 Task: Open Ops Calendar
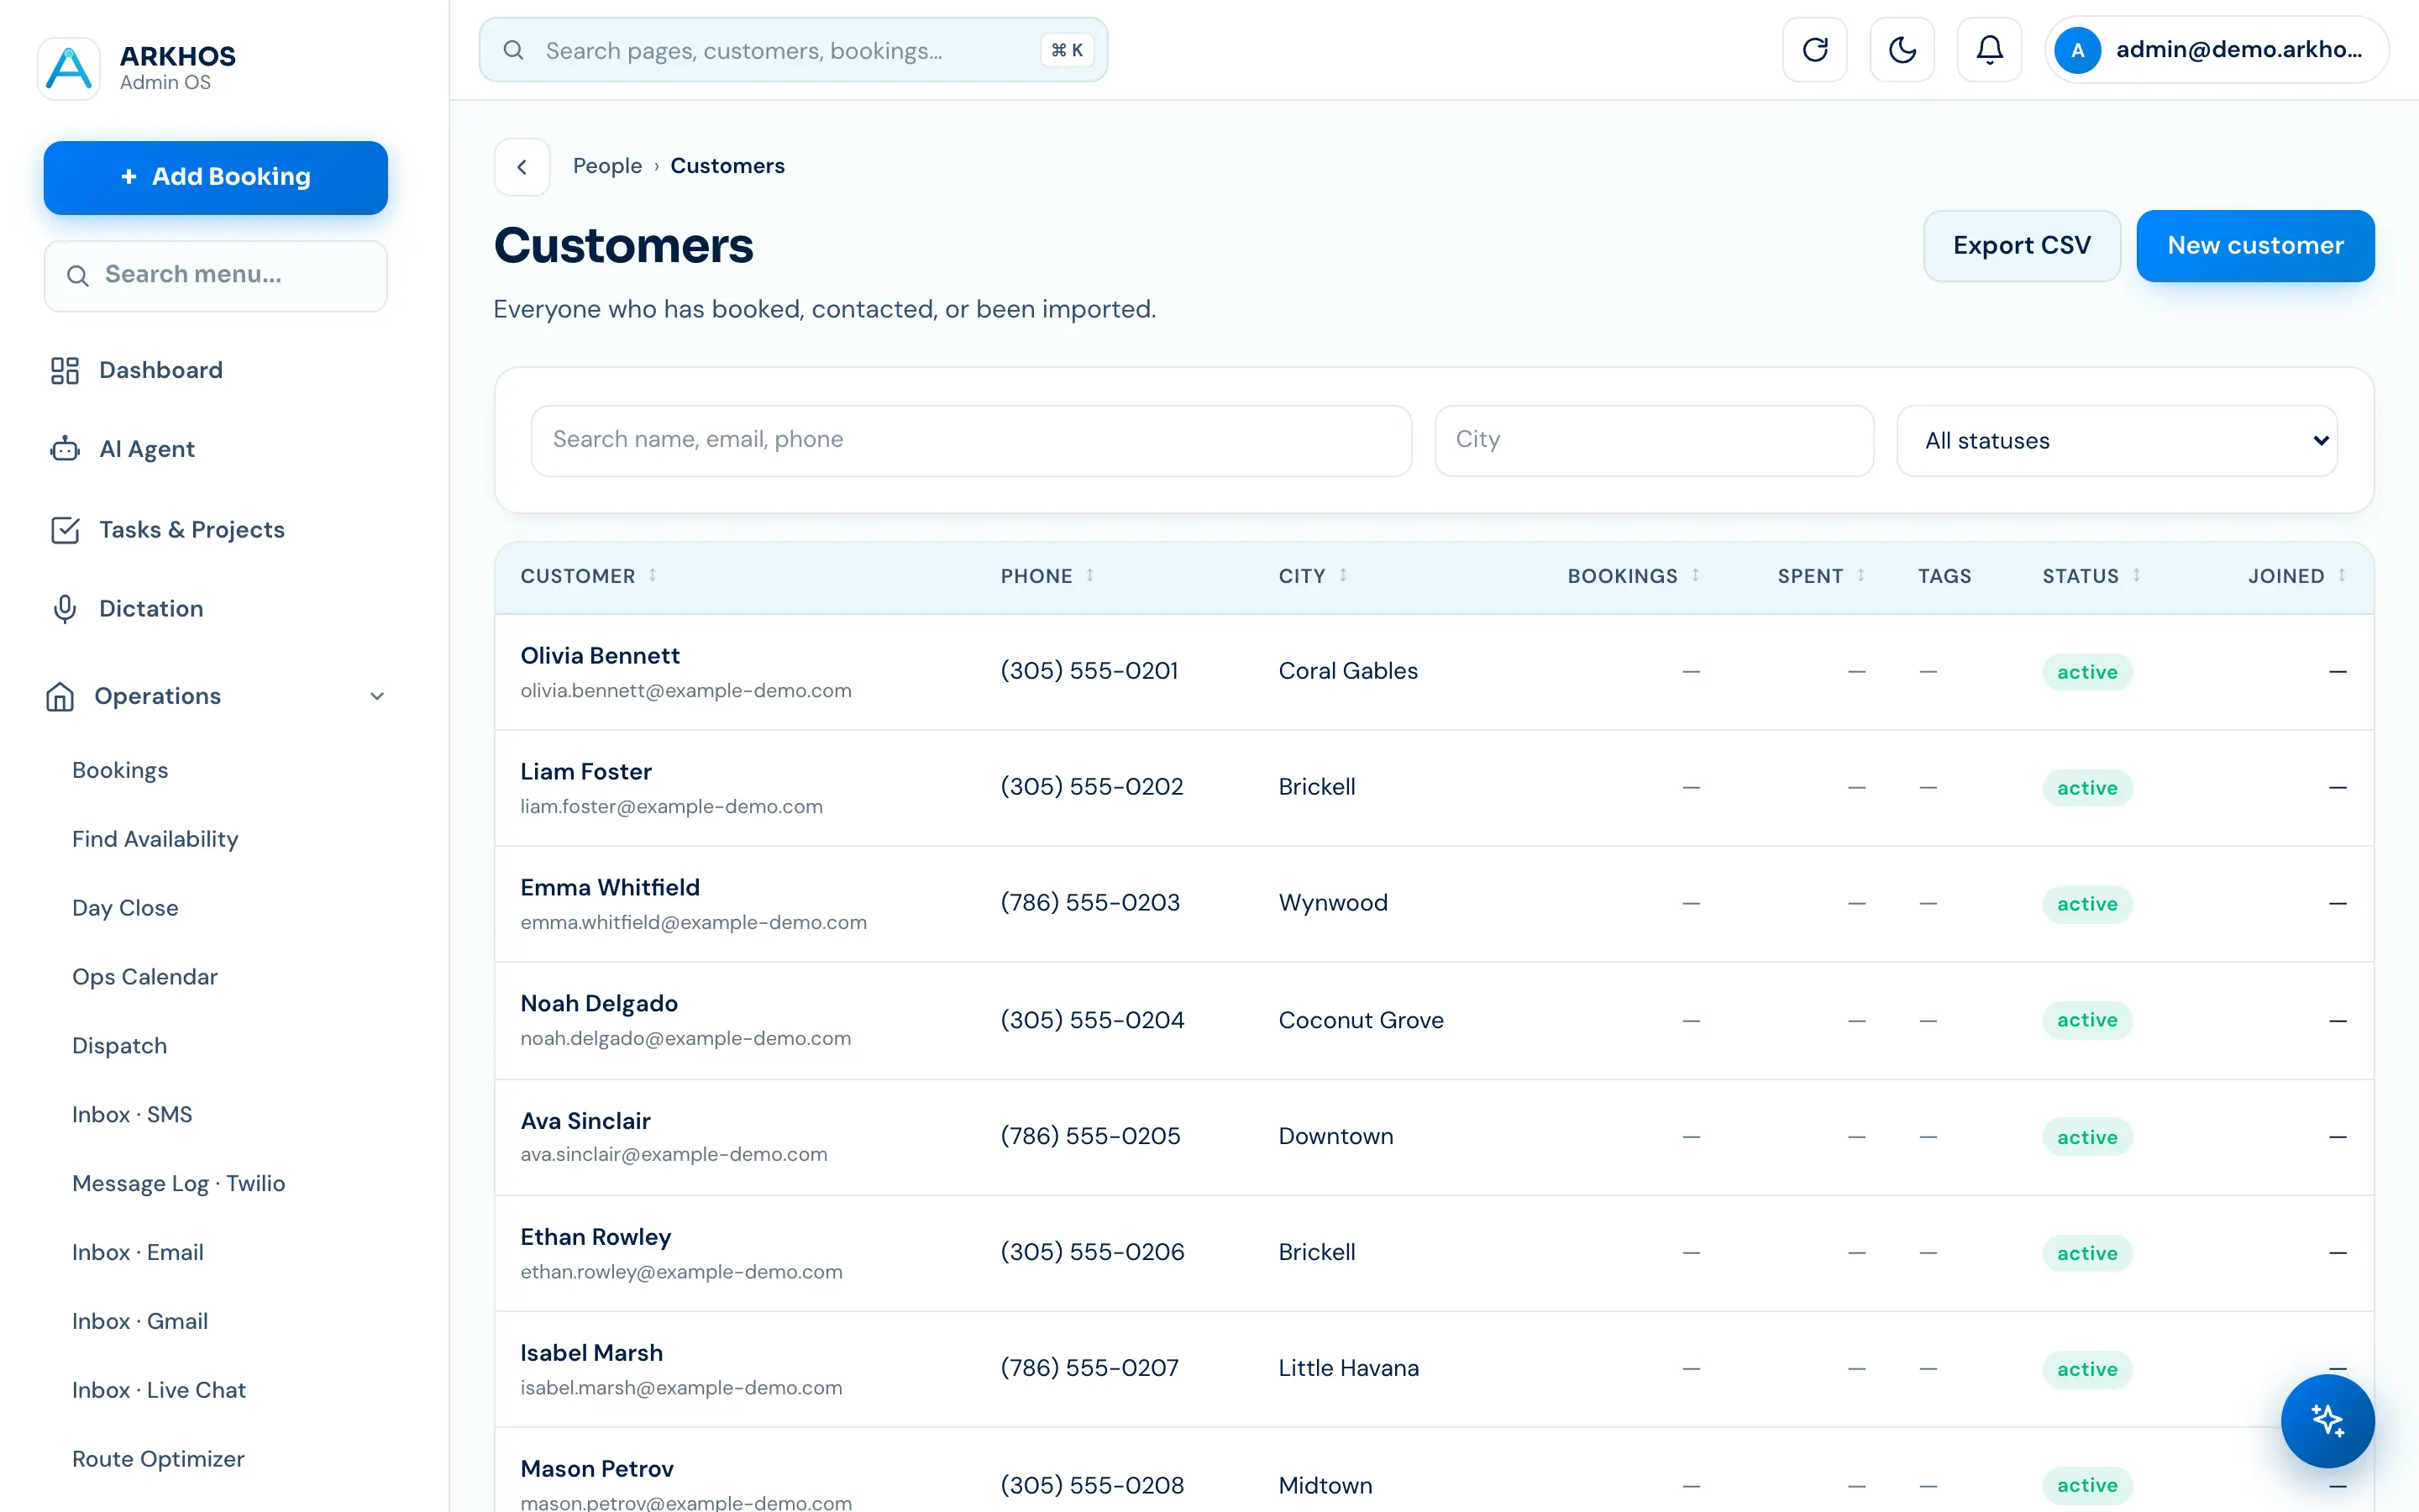pos(145,977)
